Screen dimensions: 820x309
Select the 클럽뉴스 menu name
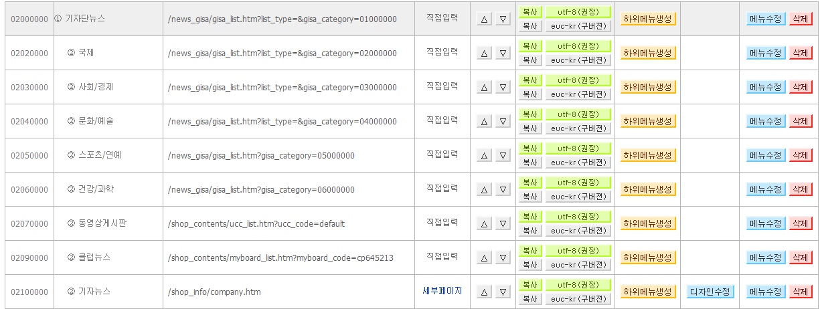click(x=94, y=257)
